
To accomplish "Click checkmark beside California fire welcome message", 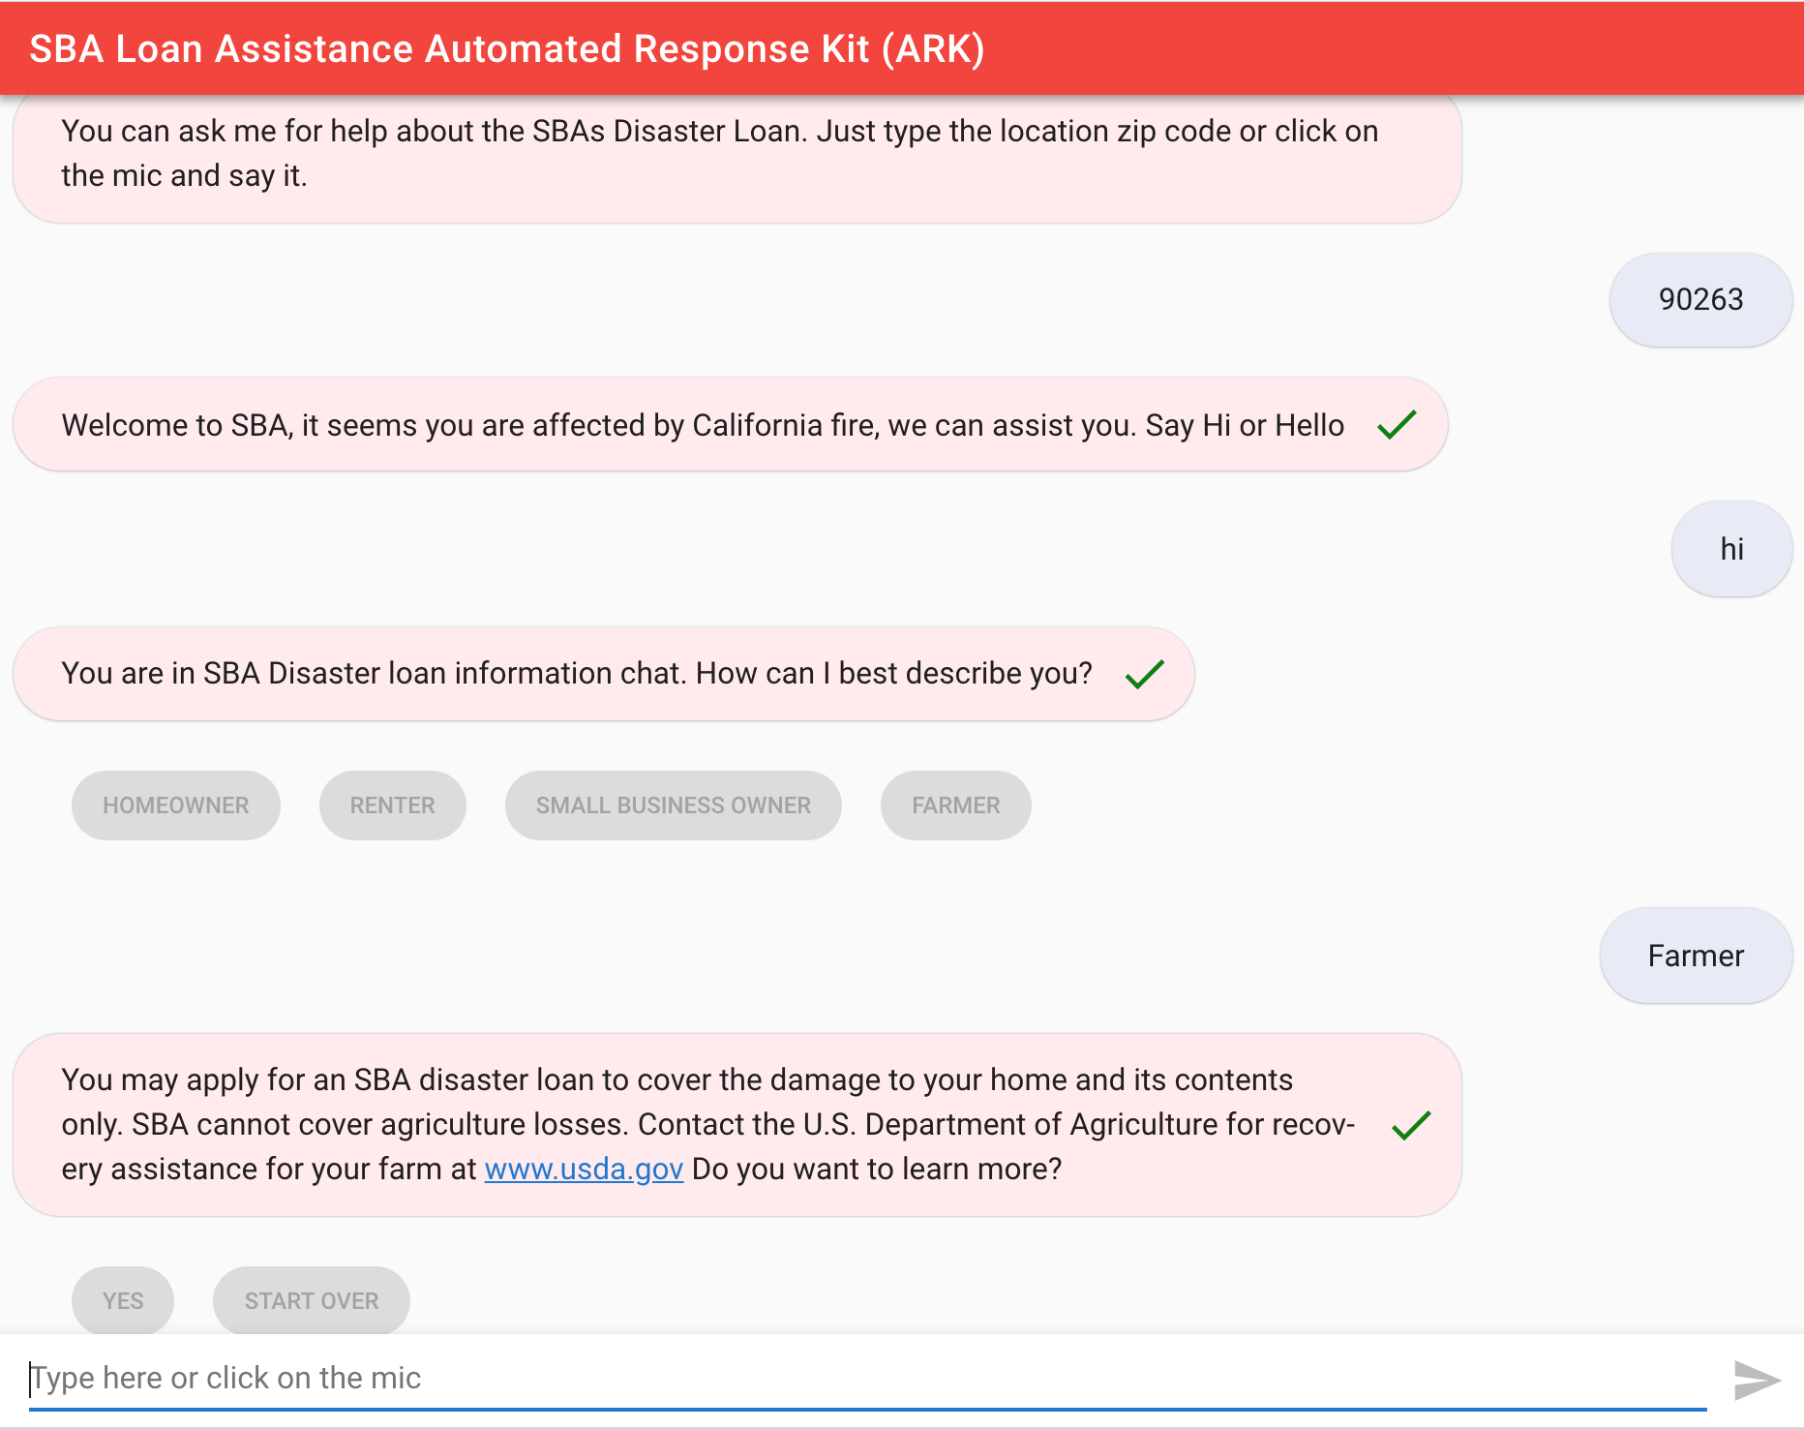I will coord(1397,425).
